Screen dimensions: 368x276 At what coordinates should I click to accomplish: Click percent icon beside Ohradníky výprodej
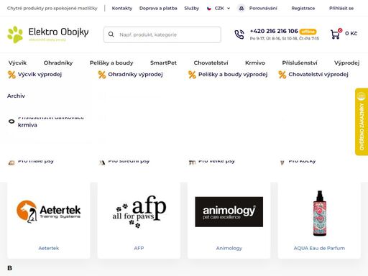[x=102, y=75]
